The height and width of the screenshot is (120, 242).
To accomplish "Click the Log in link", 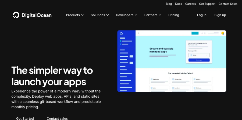I will point(202,15).
